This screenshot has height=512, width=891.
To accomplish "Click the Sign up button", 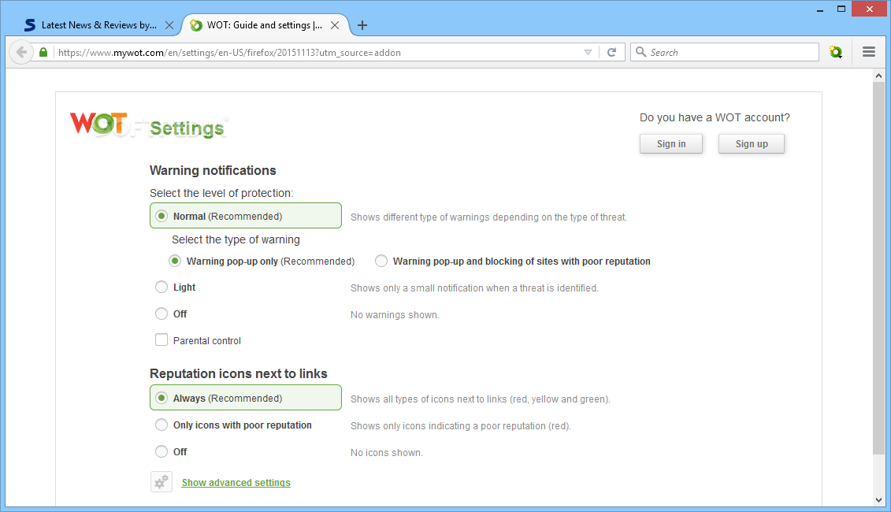I will [x=752, y=144].
